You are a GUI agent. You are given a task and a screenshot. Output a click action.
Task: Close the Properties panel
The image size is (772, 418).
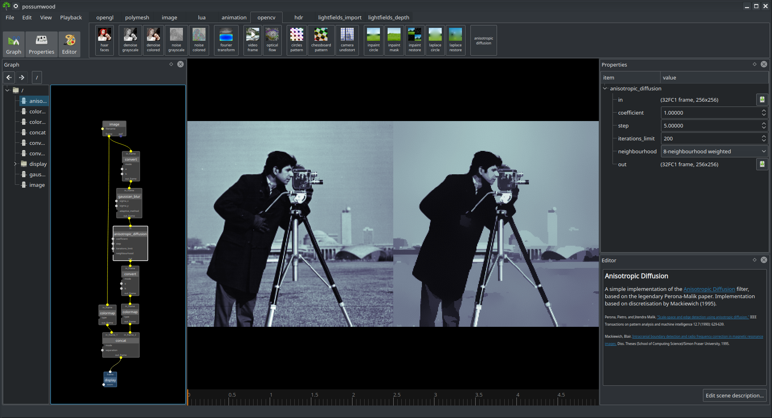[764, 64]
